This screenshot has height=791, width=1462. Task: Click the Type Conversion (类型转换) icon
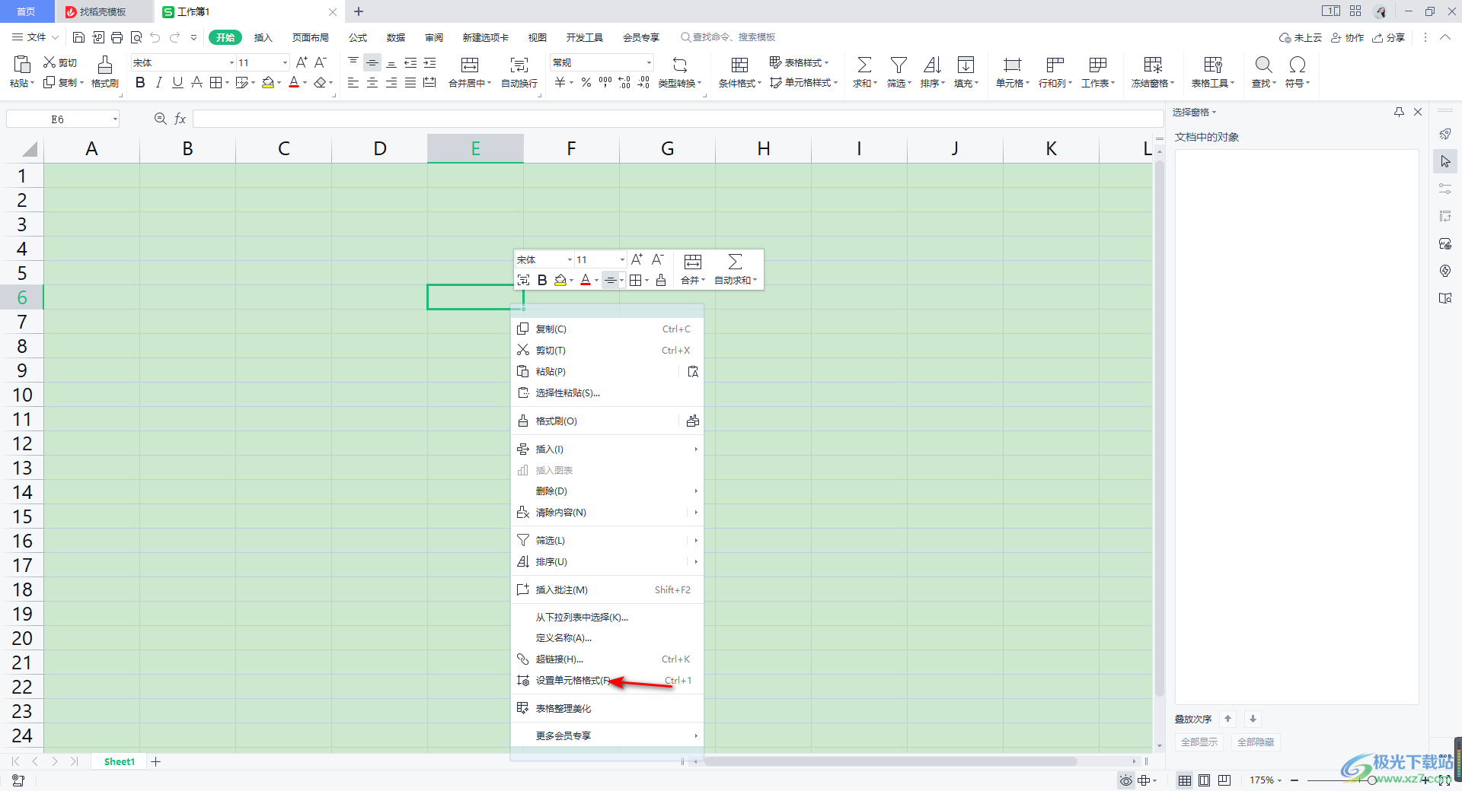[x=680, y=64]
